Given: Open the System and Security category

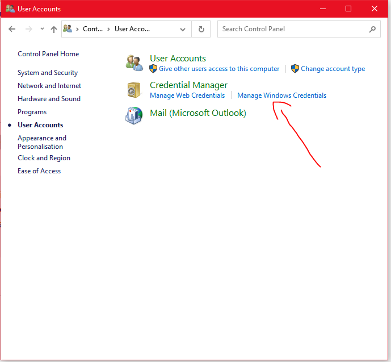Looking at the screenshot, I should (48, 73).
